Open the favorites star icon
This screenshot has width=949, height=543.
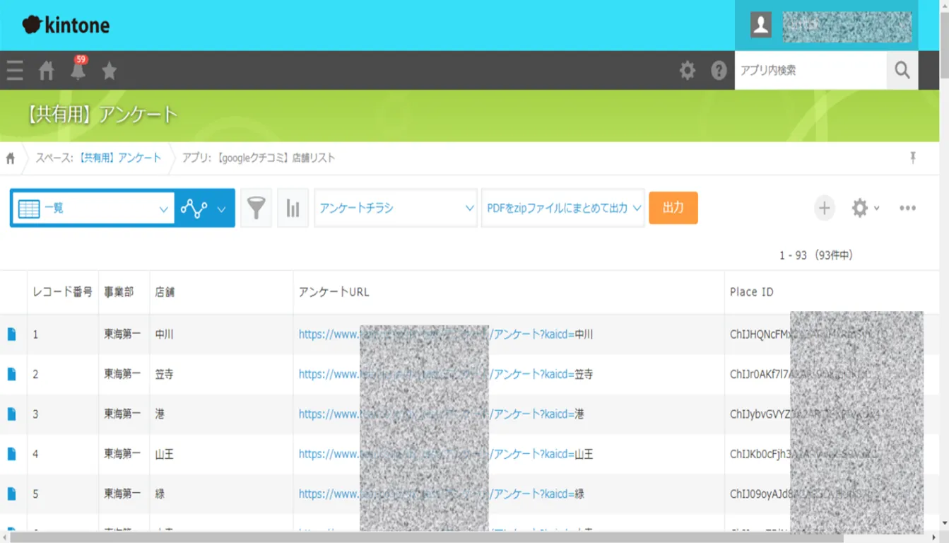(x=109, y=71)
